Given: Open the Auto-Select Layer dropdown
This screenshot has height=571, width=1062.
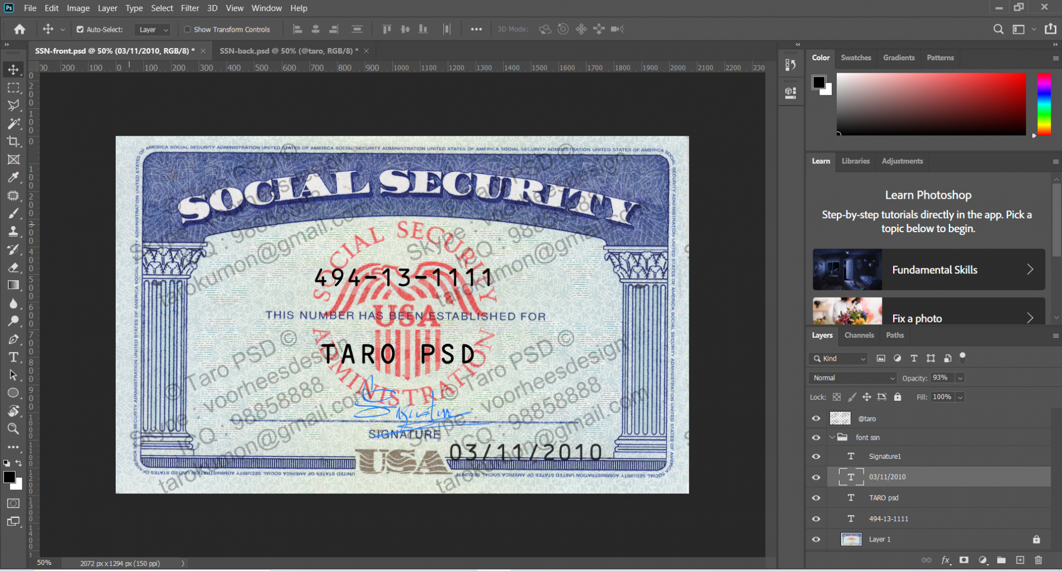Looking at the screenshot, I should pos(152,30).
